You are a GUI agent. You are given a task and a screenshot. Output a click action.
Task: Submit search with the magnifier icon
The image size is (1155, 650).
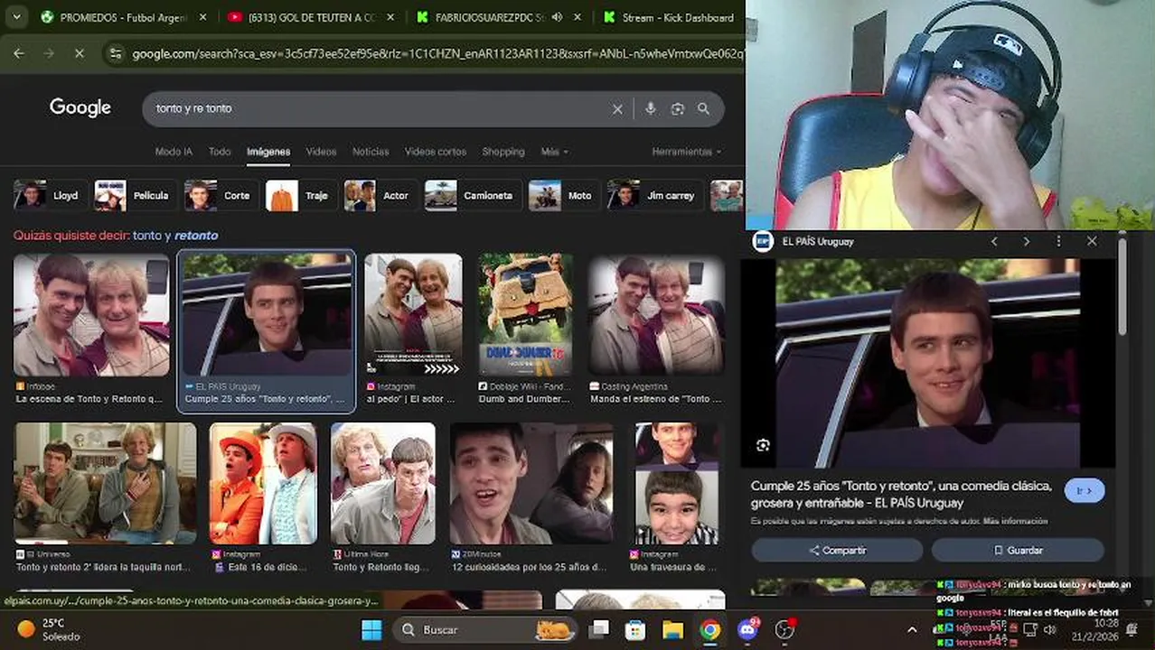tap(703, 108)
